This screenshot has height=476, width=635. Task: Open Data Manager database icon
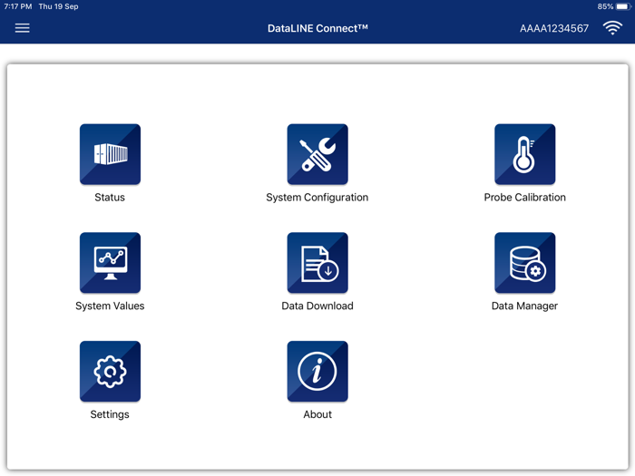pyautogui.click(x=525, y=263)
